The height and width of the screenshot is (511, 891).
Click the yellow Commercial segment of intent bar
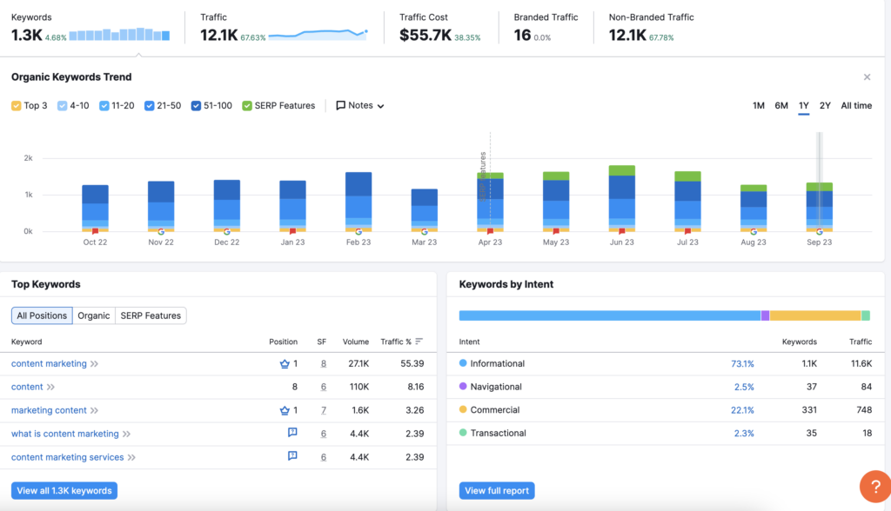(x=814, y=315)
